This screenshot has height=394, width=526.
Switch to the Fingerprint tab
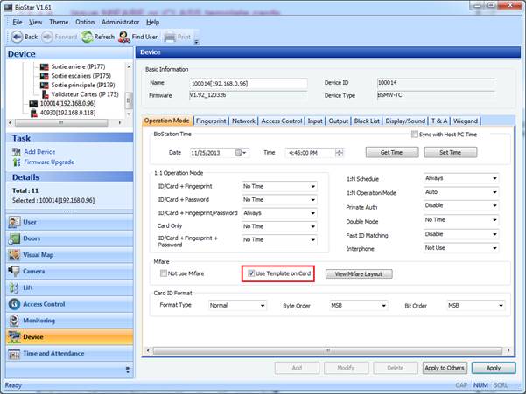211,121
